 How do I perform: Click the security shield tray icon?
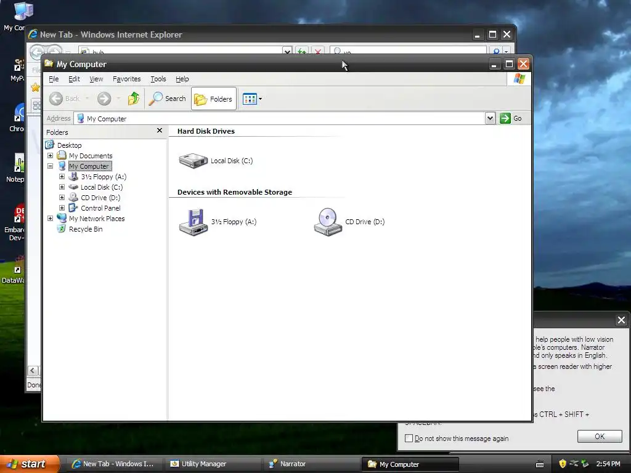[x=563, y=464]
